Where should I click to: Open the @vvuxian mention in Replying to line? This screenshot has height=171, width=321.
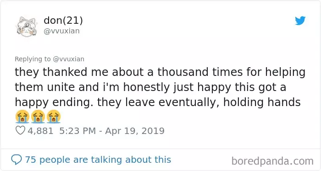point(69,59)
